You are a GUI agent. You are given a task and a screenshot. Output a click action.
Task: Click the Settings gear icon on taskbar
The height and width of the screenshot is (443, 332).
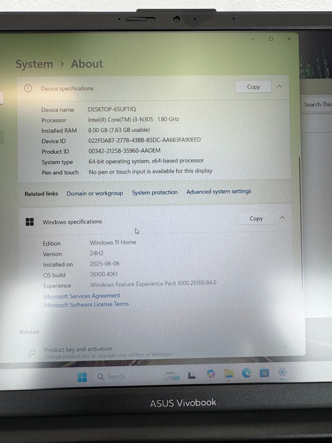pos(282,372)
